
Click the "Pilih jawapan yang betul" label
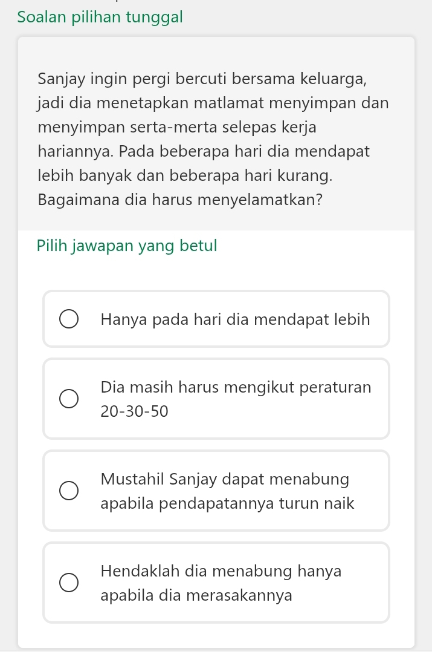(x=127, y=246)
